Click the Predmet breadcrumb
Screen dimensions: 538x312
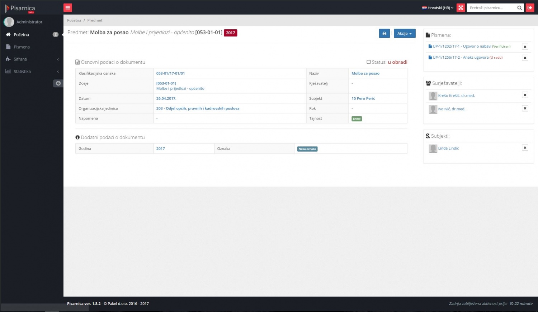95,20
